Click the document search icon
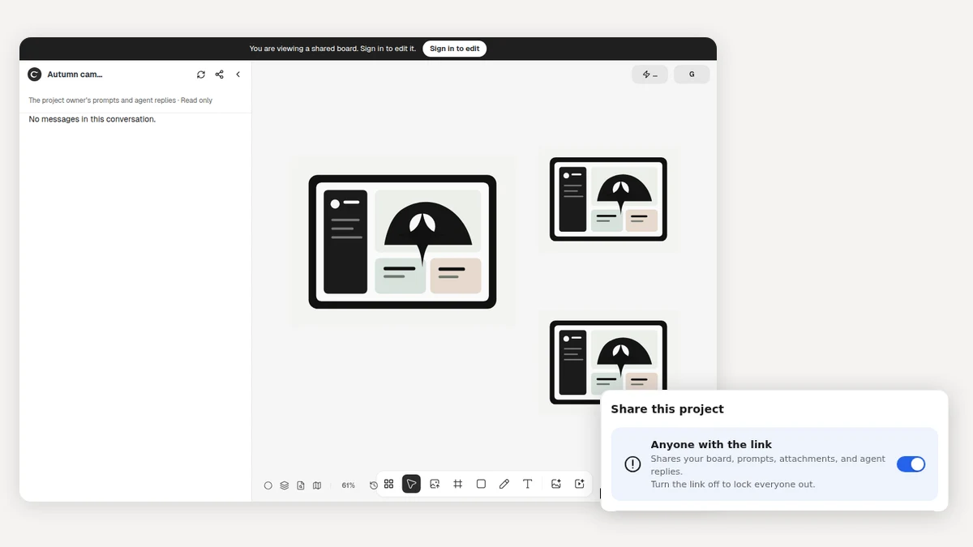The height and width of the screenshot is (547, 973). tap(301, 485)
